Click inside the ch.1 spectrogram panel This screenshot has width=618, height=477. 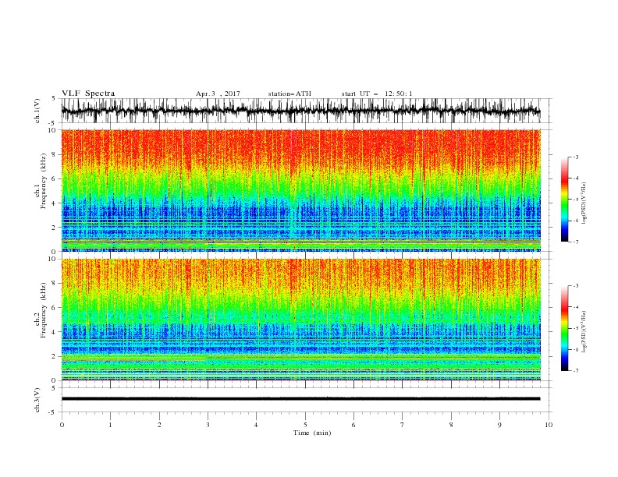301,190
